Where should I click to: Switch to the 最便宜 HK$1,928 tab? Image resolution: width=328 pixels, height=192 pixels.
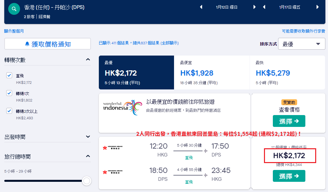[x=212, y=72]
